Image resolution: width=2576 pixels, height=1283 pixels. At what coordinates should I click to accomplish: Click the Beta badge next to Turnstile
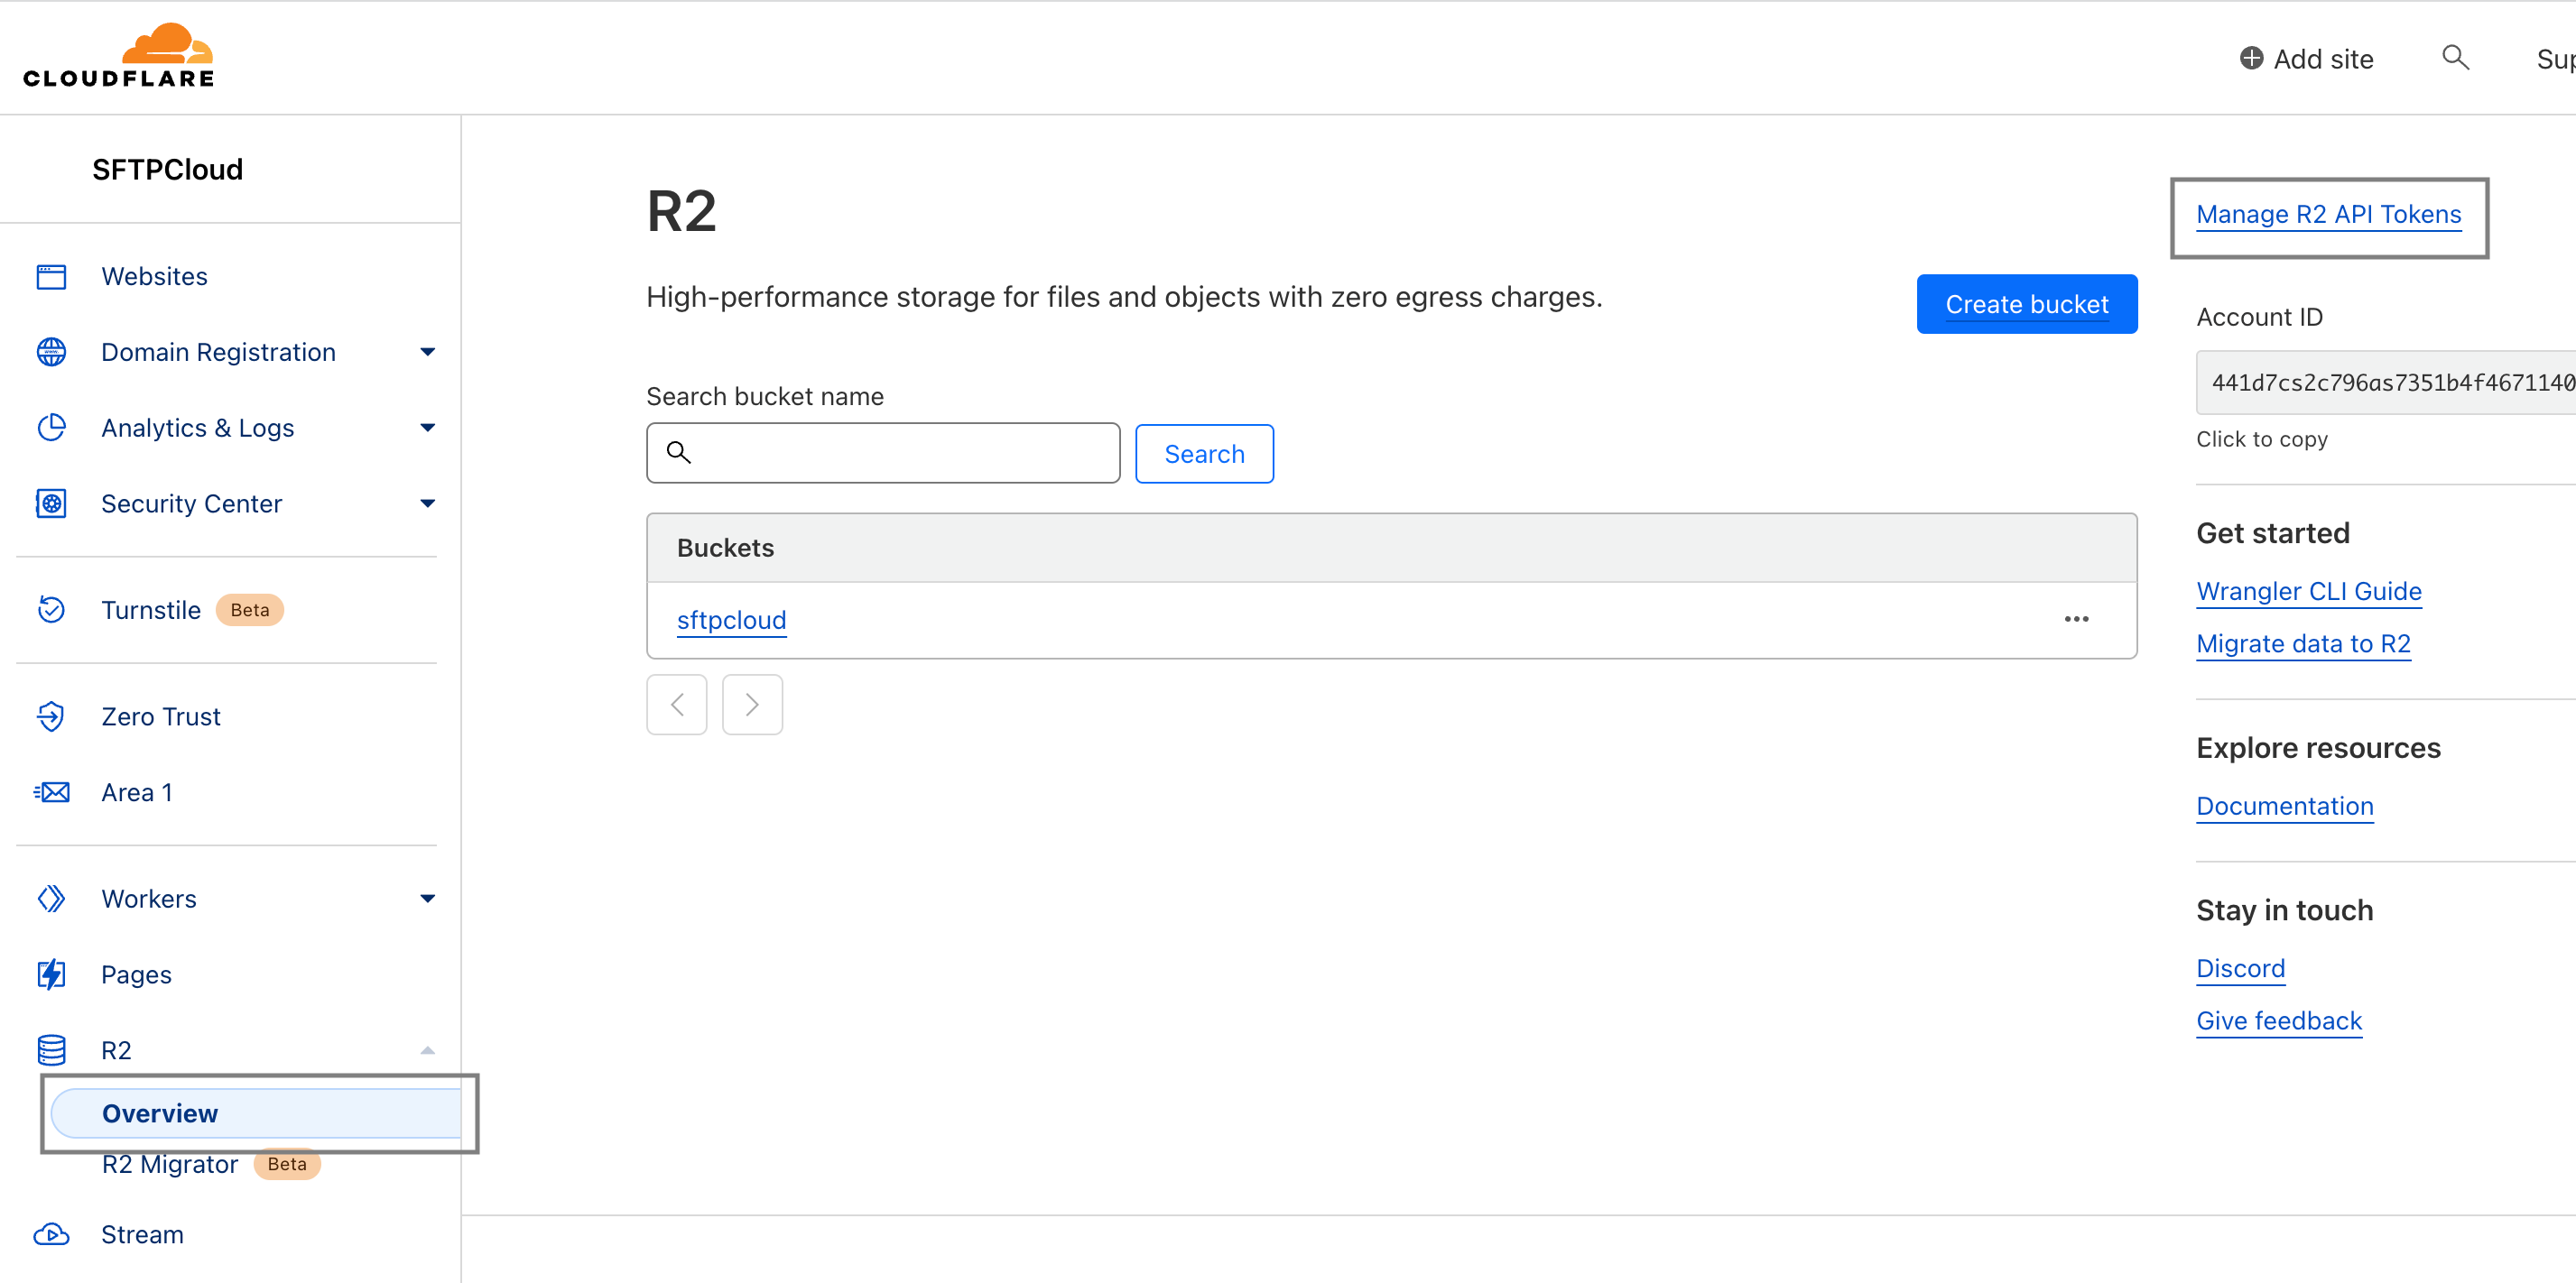tap(250, 610)
